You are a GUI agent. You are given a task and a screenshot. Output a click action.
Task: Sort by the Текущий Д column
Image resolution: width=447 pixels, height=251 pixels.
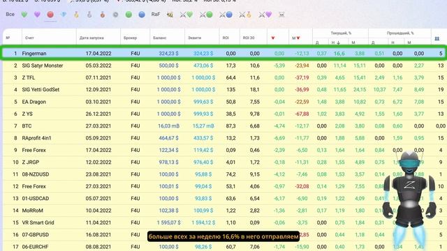tap(317, 43)
